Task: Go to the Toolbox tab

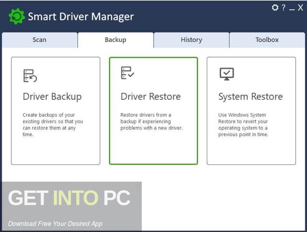Action: (267, 40)
